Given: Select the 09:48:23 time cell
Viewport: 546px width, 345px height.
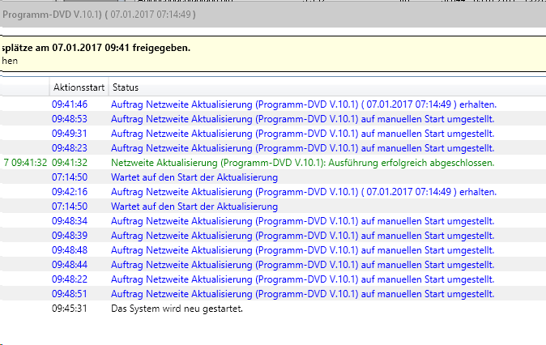Looking at the screenshot, I should [70, 148].
